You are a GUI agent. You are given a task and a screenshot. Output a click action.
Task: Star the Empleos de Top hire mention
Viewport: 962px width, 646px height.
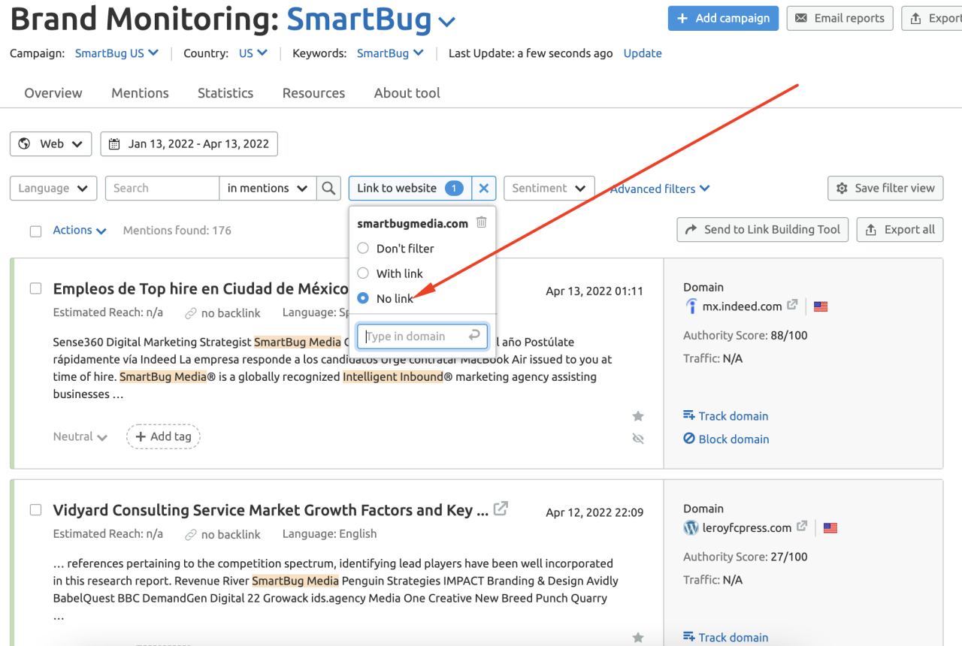point(638,416)
